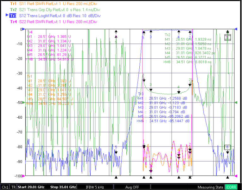Click the active Tr3 S12 Trans LogM trace label
This screenshot has height=190, width=242.
[55, 16]
